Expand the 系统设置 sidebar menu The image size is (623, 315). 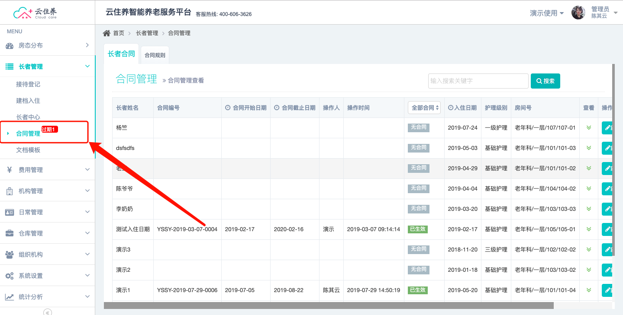47,276
